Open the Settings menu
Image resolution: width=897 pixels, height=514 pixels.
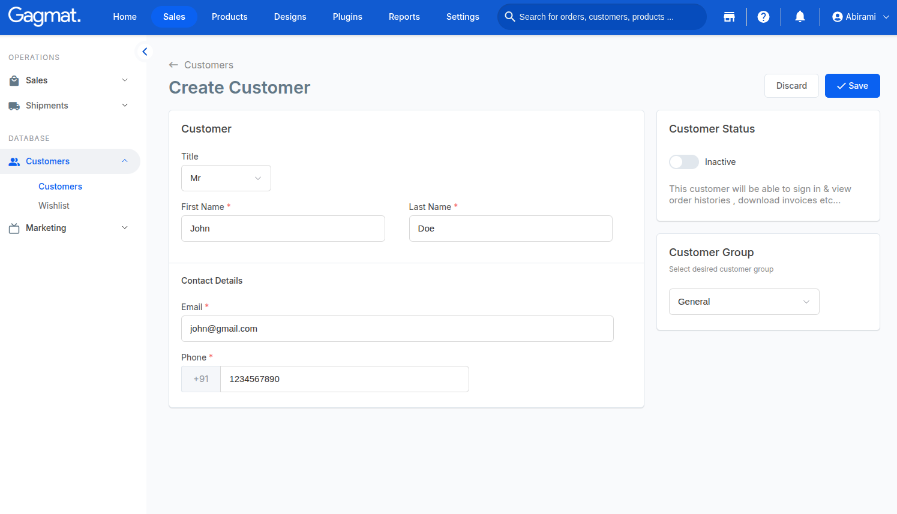click(x=463, y=17)
